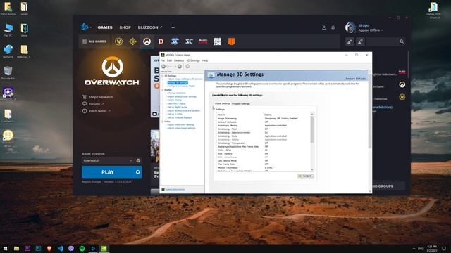
Task: Select the StarCraft II game icon
Action: pyautogui.click(x=175, y=41)
